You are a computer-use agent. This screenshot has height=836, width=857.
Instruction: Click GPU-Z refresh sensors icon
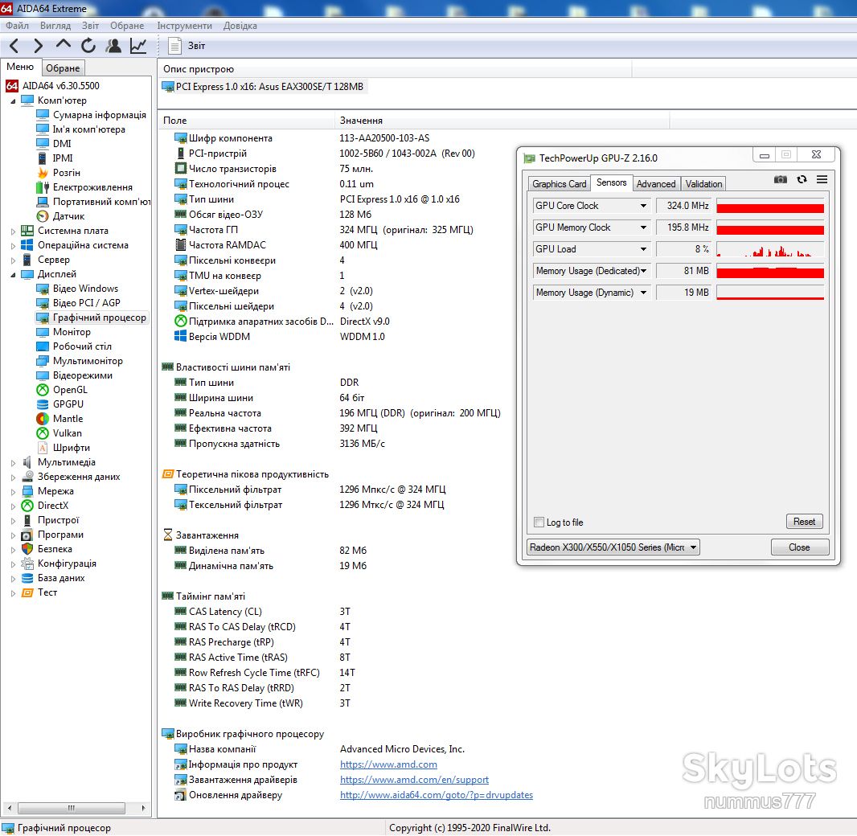802,179
